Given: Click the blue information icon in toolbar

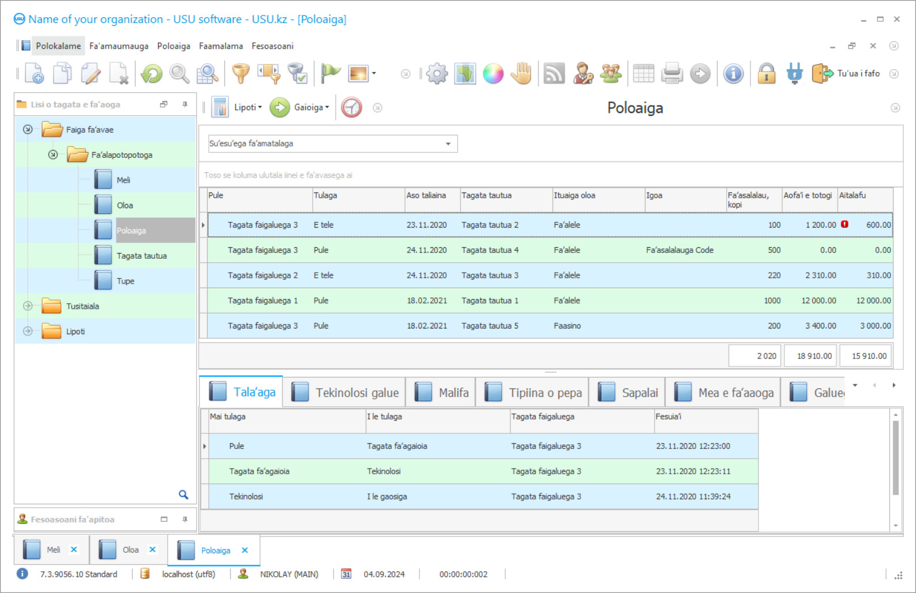Looking at the screenshot, I should [733, 74].
